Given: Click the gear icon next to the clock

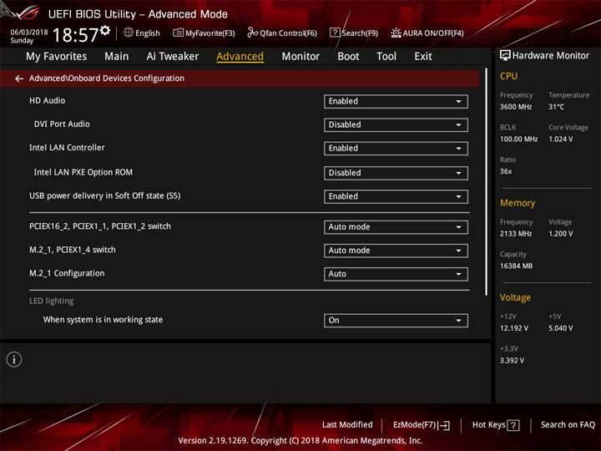Looking at the screenshot, I should pyautogui.click(x=105, y=30).
